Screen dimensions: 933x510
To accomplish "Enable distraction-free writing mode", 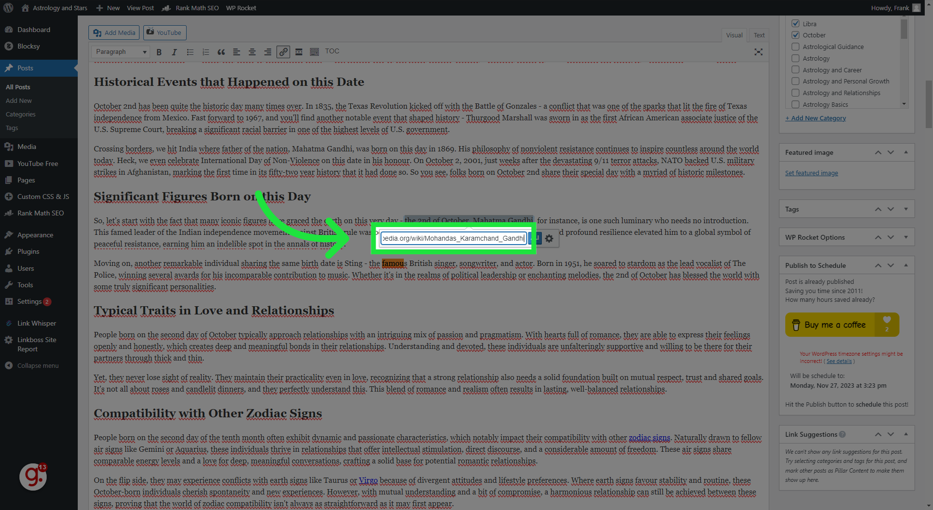I will tap(759, 52).
